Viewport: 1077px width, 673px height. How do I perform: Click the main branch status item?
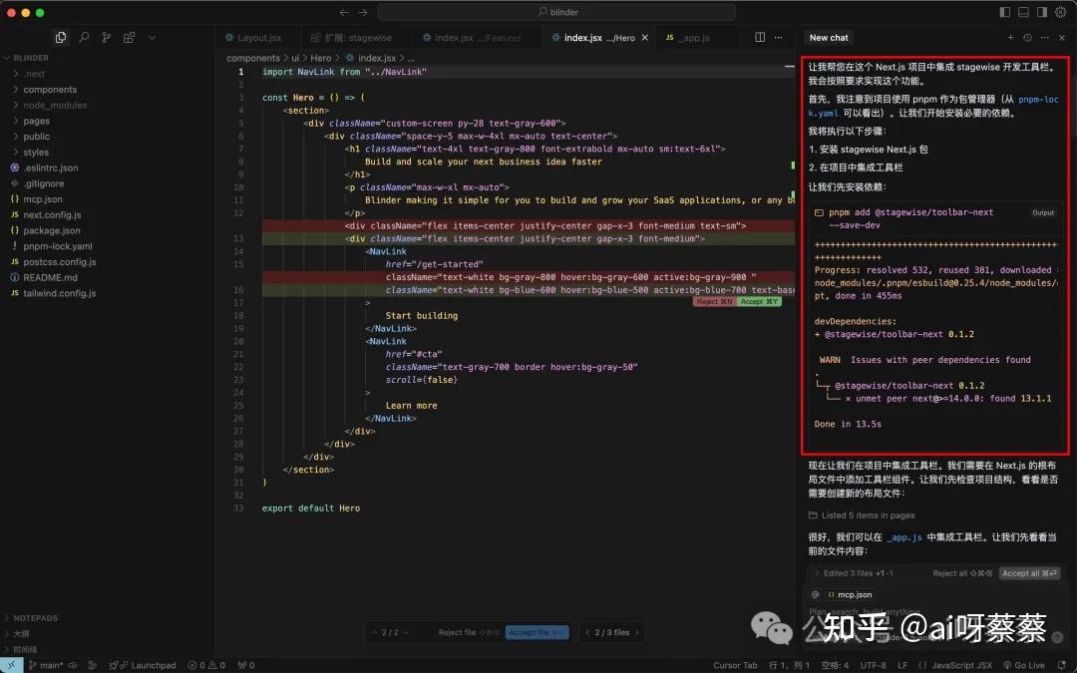coord(46,665)
